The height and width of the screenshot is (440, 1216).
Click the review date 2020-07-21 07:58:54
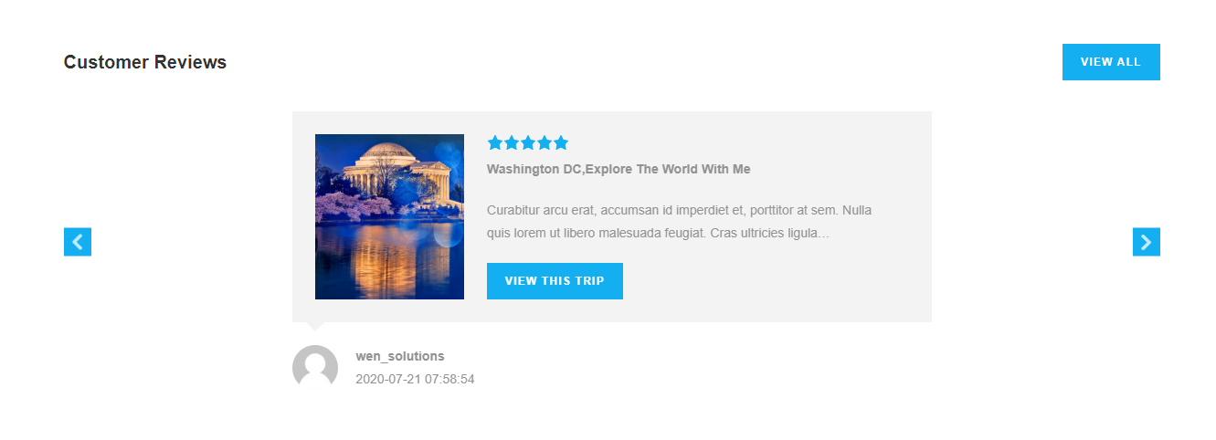tap(415, 379)
